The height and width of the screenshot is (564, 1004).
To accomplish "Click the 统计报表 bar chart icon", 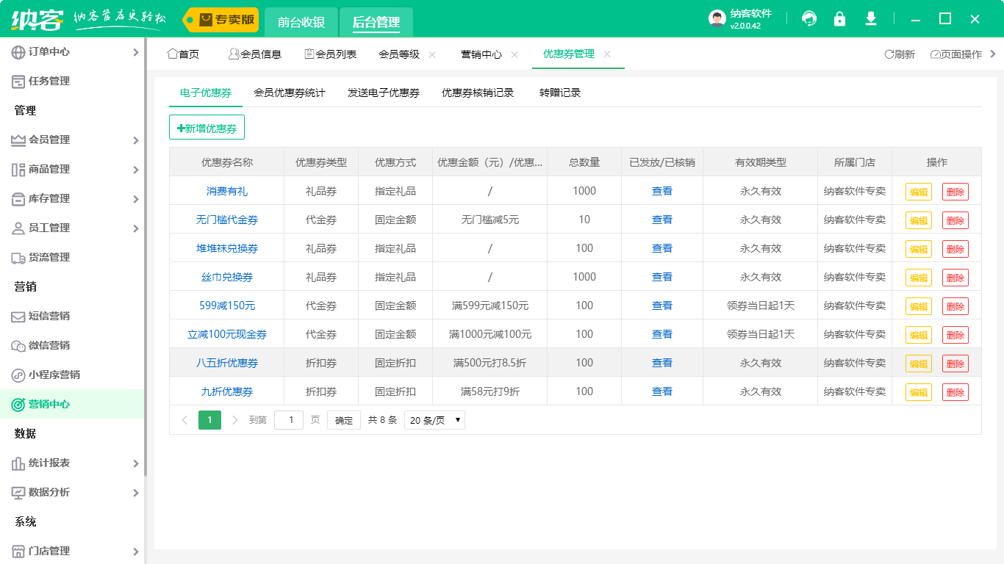I will (18, 463).
